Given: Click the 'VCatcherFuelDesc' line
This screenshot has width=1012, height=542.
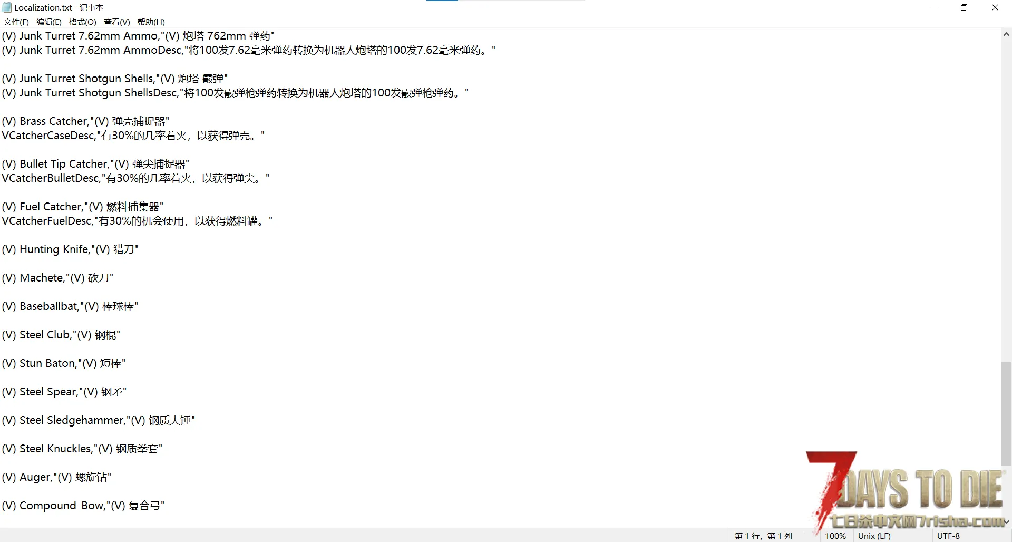Looking at the screenshot, I should click(x=137, y=221).
